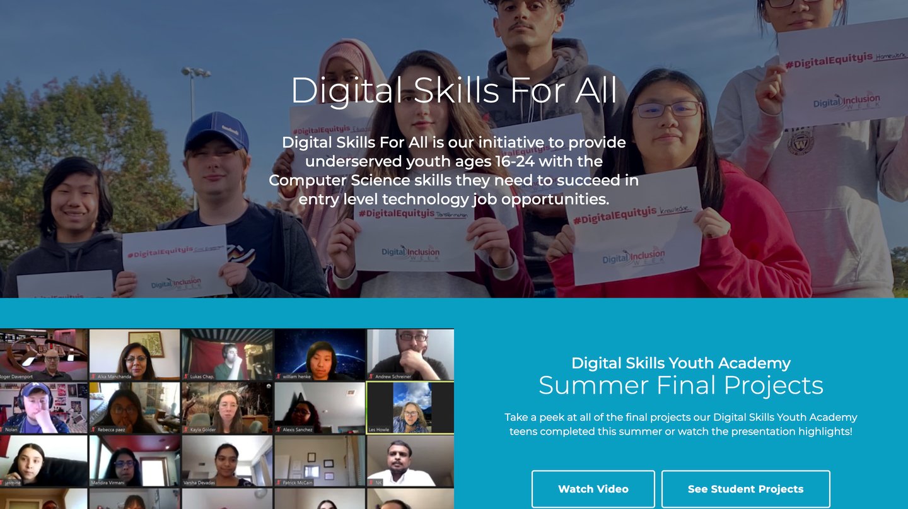This screenshot has height=509, width=908.
Task: Click the NK participant name label
Action: [x=379, y=483]
